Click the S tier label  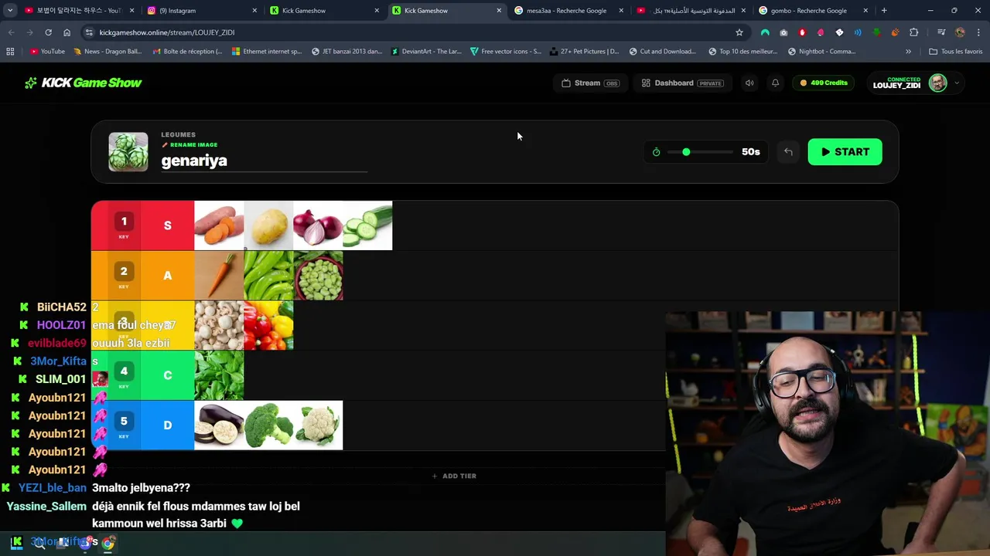click(167, 225)
